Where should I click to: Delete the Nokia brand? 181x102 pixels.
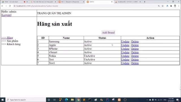click(x=135, y=56)
